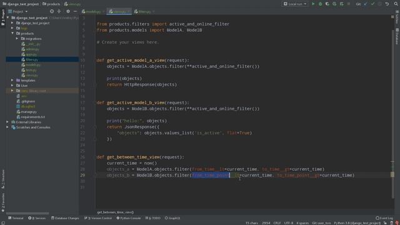Click the red notifications icon in status bar
This screenshot has width=400, height=225.
[x=397, y=223]
